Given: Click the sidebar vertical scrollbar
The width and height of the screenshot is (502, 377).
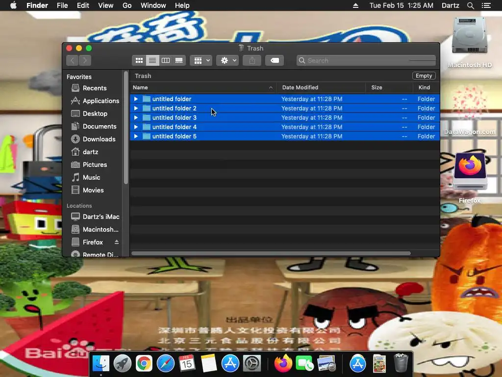Looking at the screenshot, I should (x=126, y=128).
